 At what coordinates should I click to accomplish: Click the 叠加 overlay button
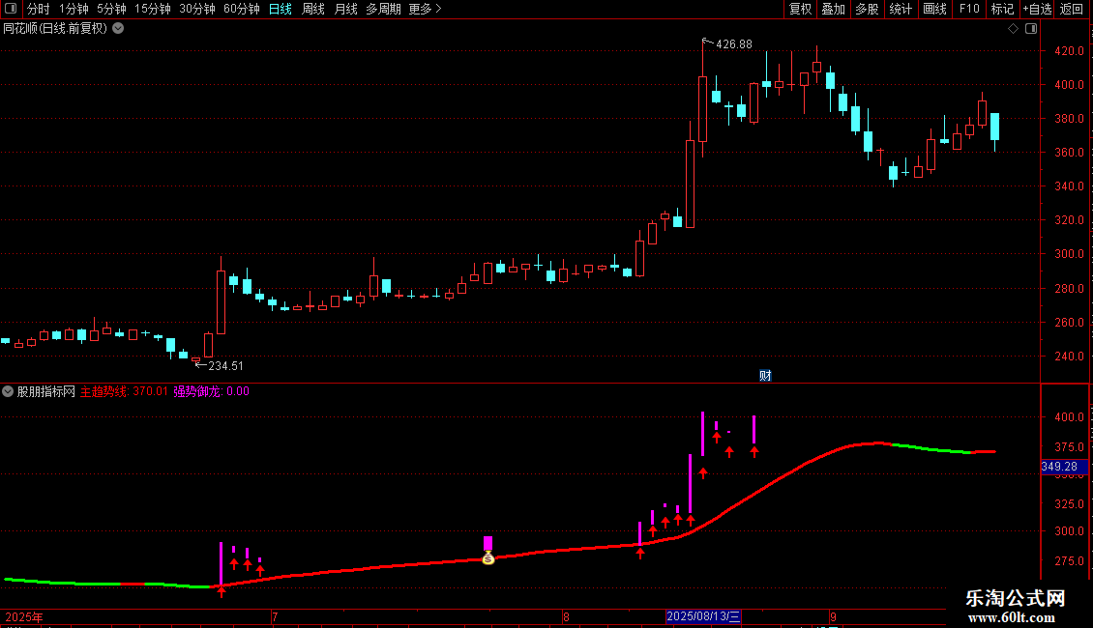pos(833,9)
